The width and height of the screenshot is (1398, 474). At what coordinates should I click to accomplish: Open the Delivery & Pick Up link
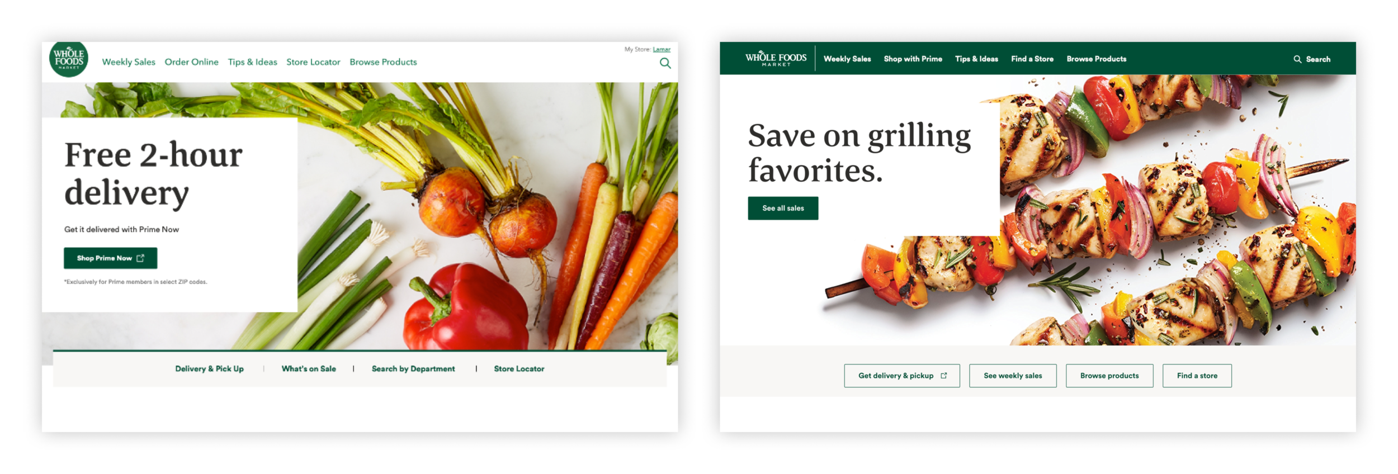point(210,369)
